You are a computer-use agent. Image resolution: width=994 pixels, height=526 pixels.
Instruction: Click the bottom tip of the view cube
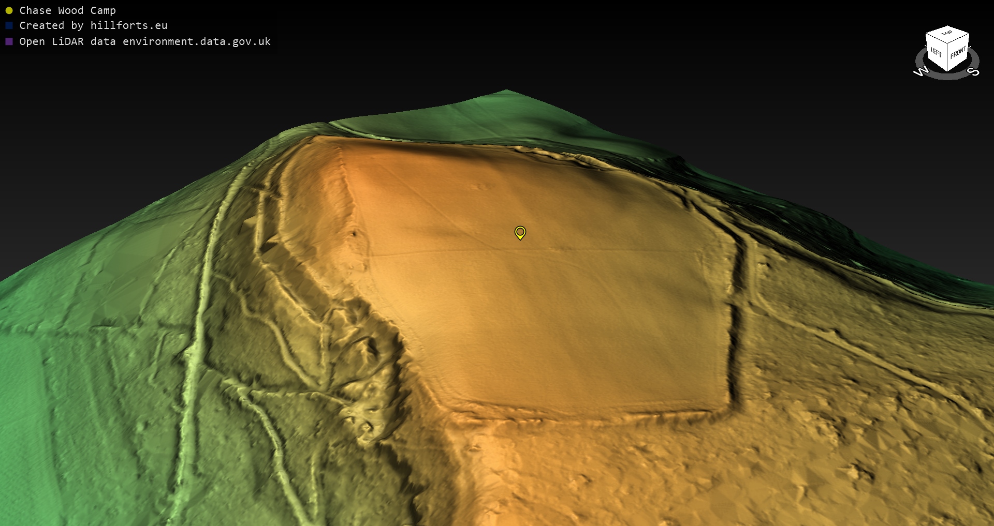tap(947, 71)
